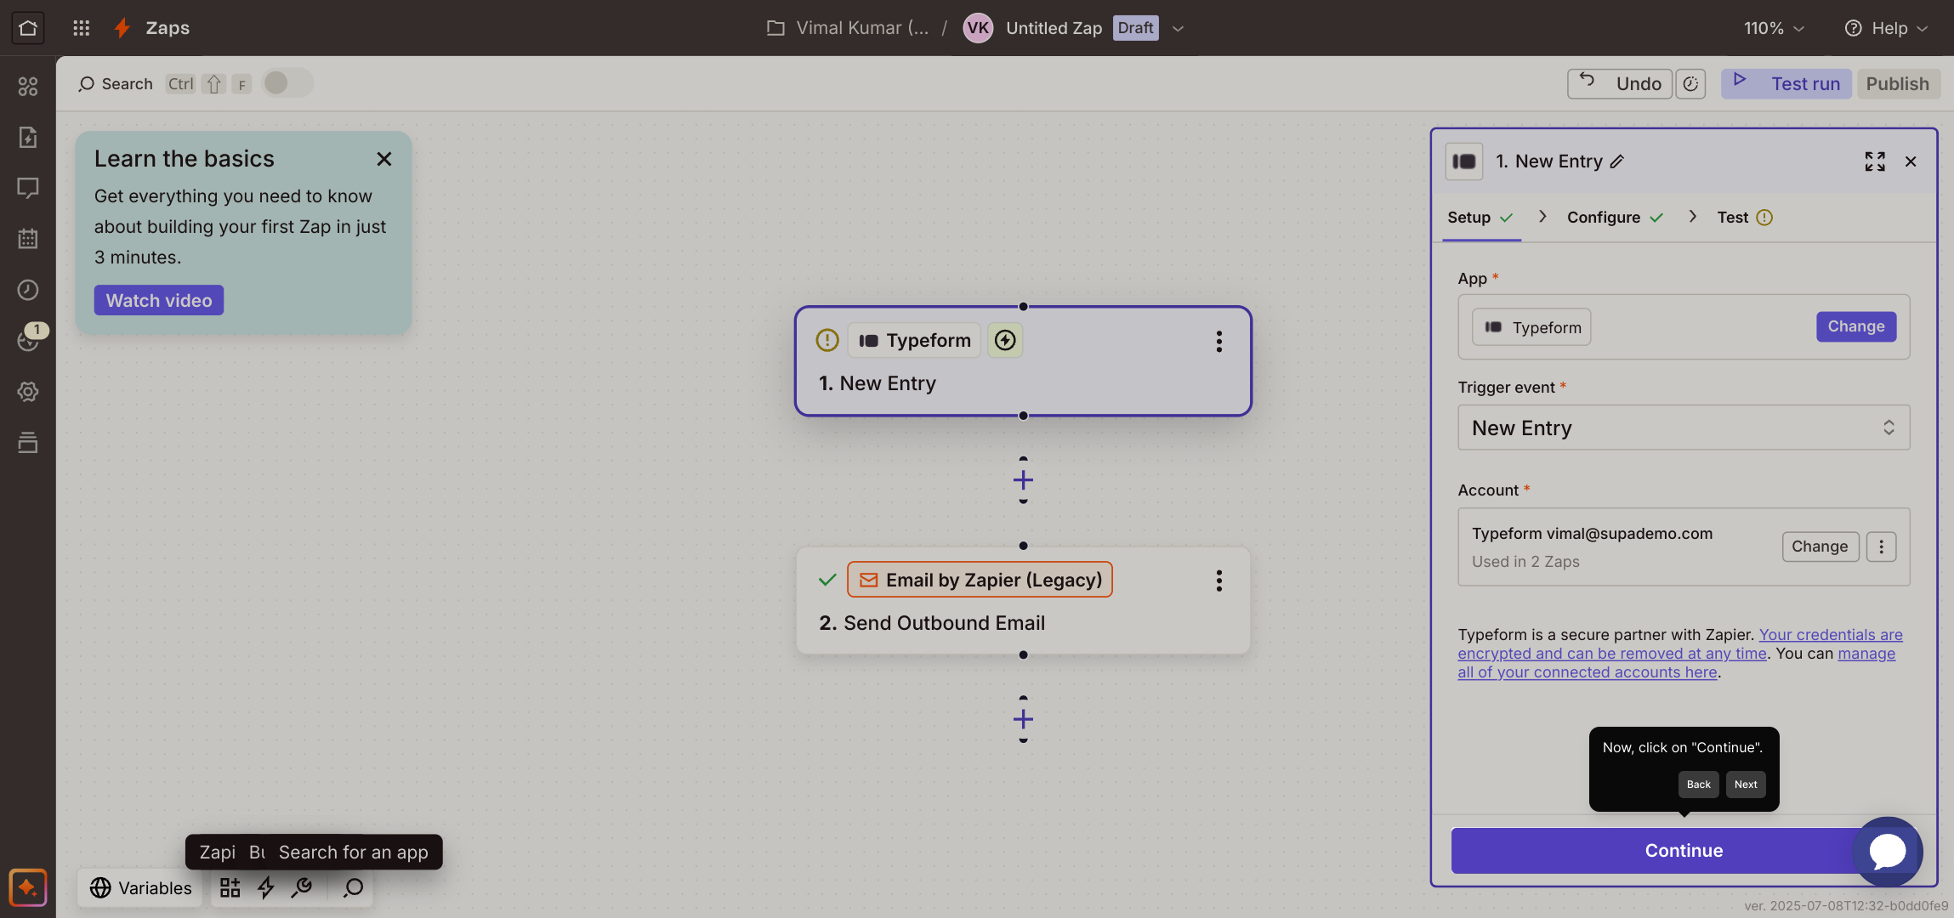Click Next in the tooltip
The height and width of the screenshot is (918, 1954).
point(1745,785)
